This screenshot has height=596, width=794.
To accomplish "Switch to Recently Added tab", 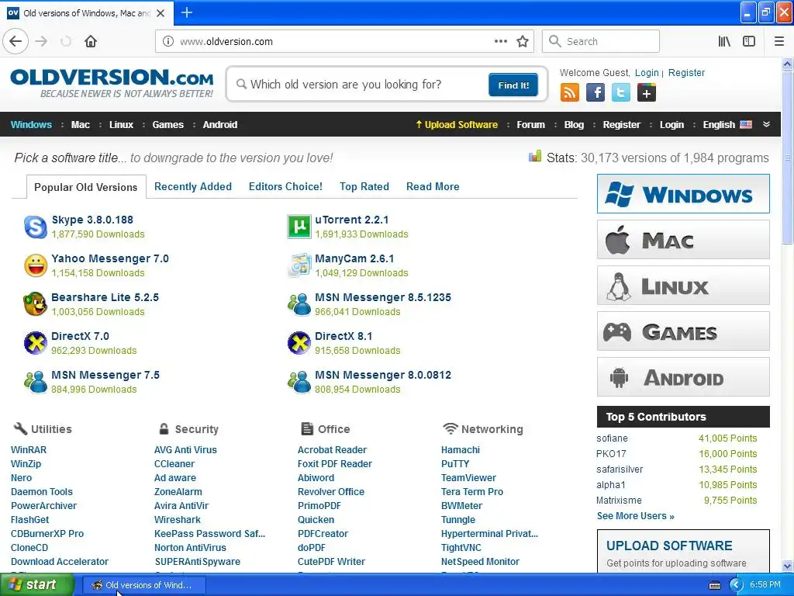I will point(193,186).
